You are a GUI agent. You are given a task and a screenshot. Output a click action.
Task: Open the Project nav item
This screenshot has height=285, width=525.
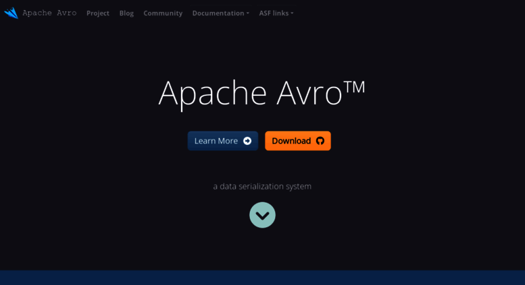click(98, 13)
